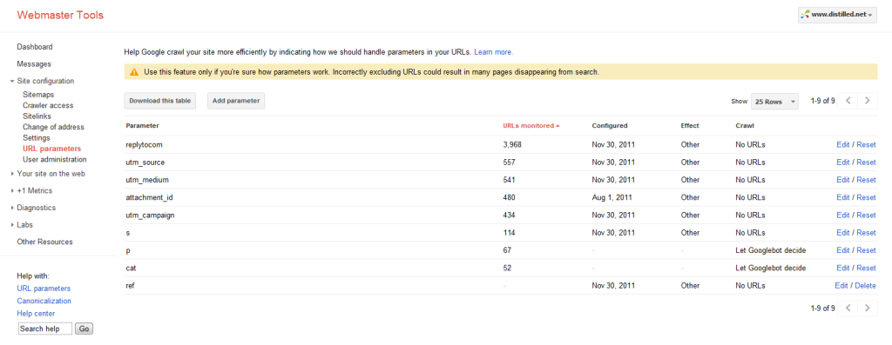Open the Dashboard menu item

[x=35, y=47]
